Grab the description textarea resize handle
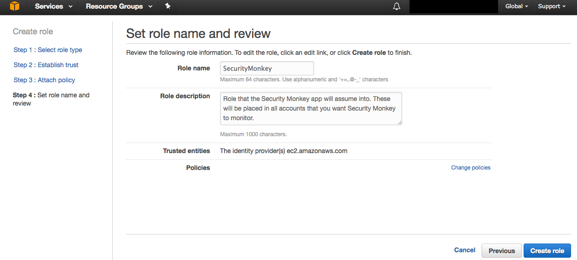Screen dimensions: 577x260 pyautogui.click(x=399, y=122)
